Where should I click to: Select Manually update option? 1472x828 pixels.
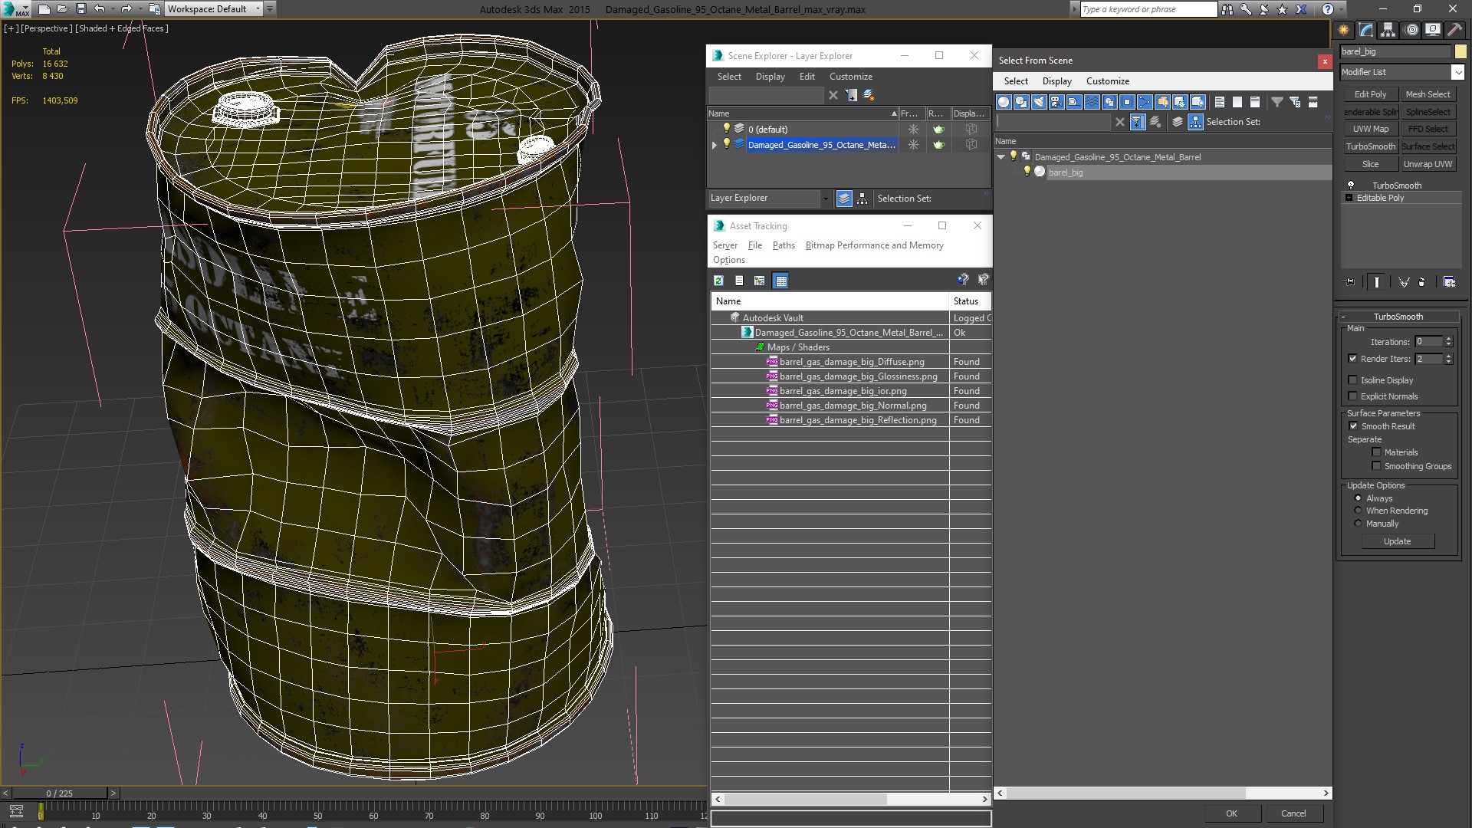(1358, 524)
